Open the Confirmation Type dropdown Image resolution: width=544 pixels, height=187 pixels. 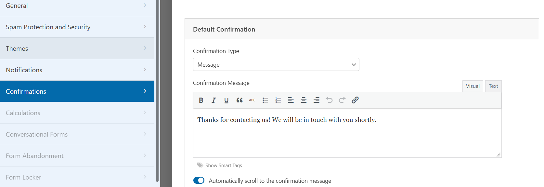pyautogui.click(x=276, y=64)
